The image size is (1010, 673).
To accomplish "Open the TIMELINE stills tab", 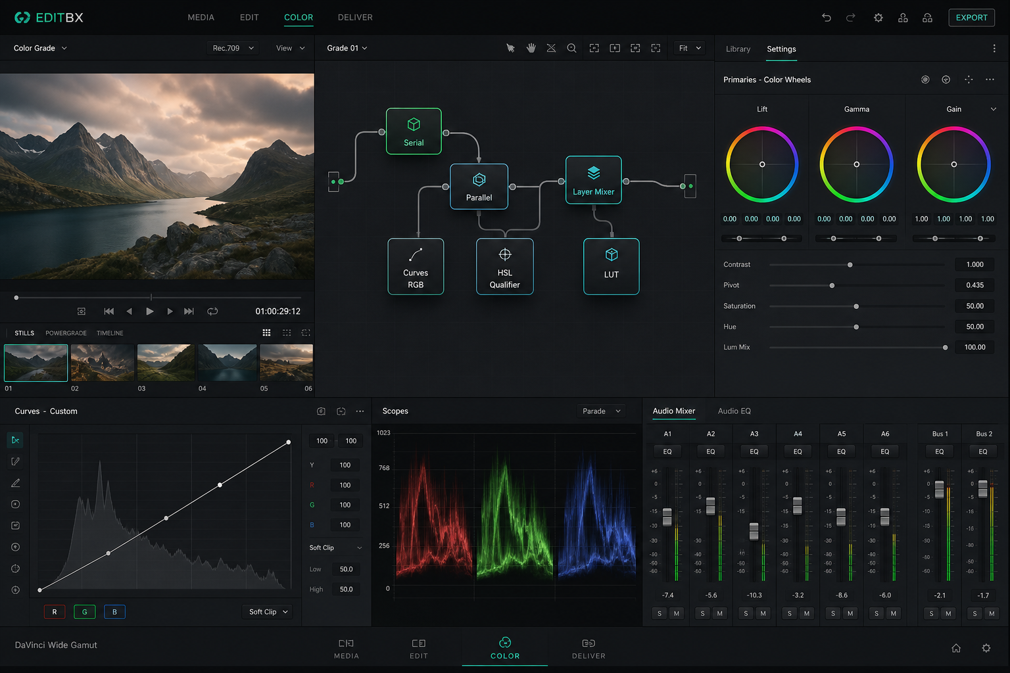I will coord(110,333).
